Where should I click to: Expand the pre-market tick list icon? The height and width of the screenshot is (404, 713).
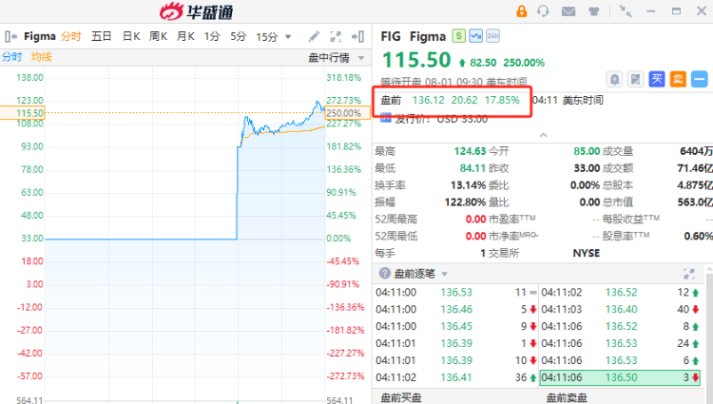click(689, 274)
